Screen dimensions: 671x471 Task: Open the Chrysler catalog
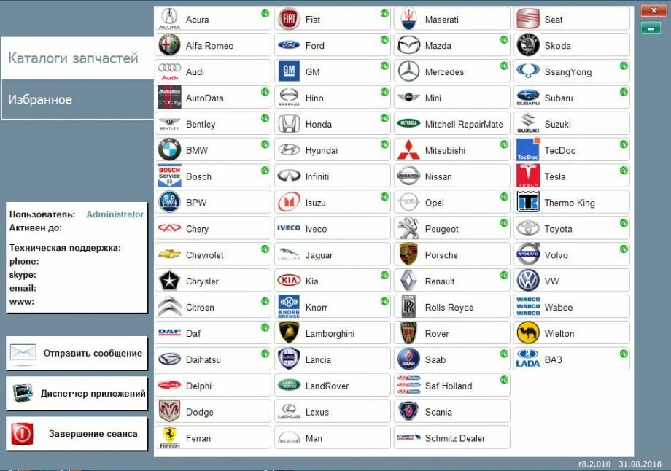[x=213, y=281]
